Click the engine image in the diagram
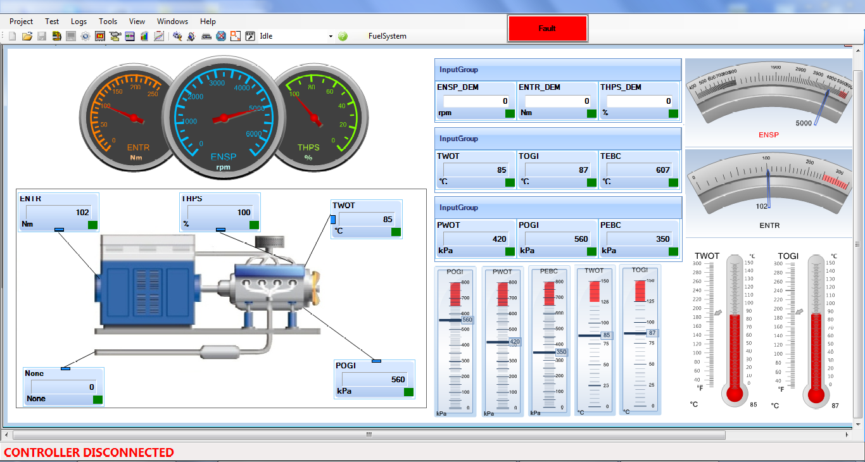 point(272,283)
